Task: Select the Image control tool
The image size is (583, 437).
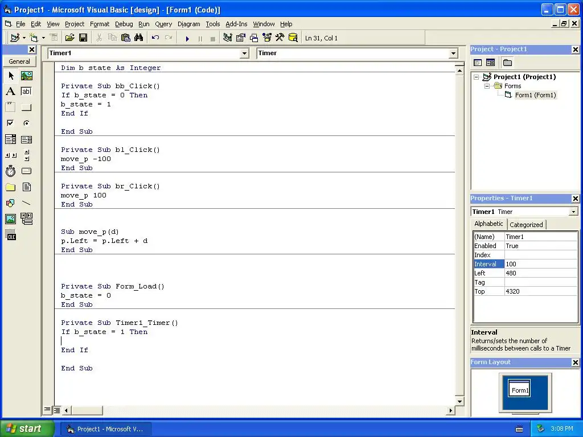Action: click(11, 219)
